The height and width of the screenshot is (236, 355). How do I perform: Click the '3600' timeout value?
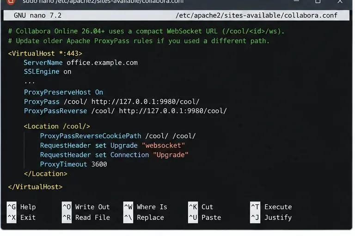click(x=99, y=165)
